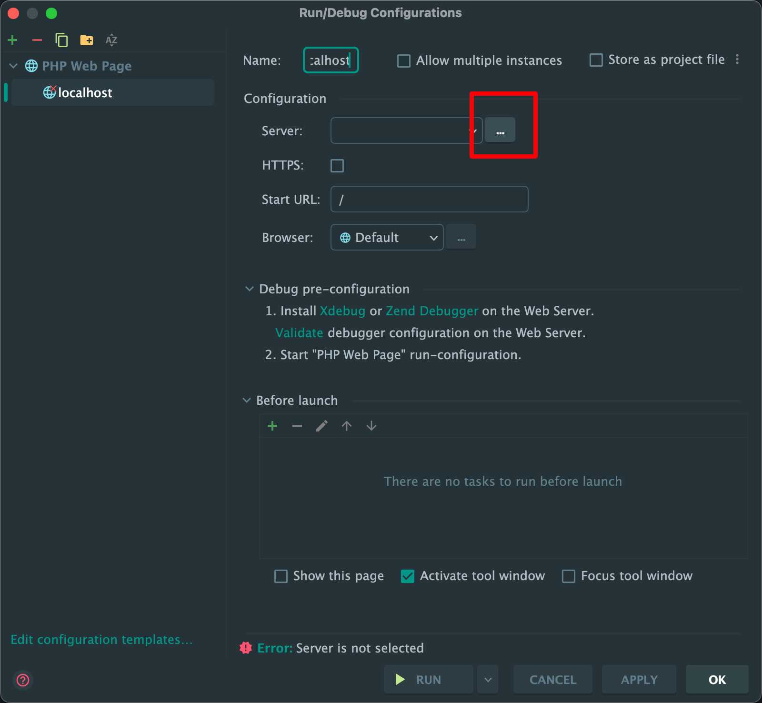Click the Create New Folder icon
Screen dimensions: 762x703
(86, 40)
